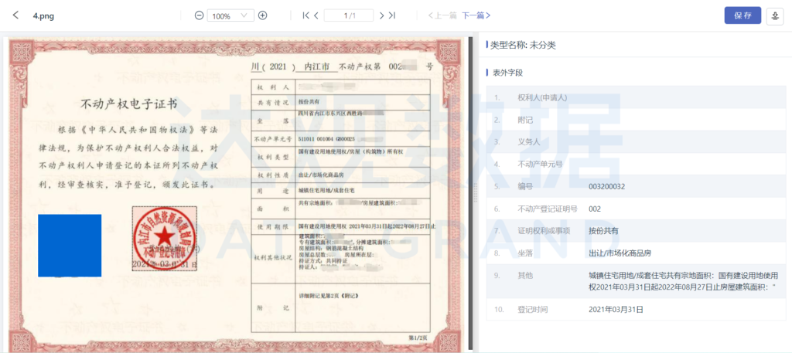Click the back arrow beside 4.png
This screenshot has width=792, height=353.
pyautogui.click(x=15, y=15)
